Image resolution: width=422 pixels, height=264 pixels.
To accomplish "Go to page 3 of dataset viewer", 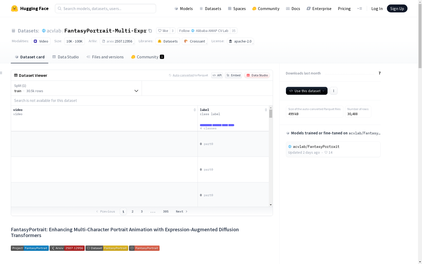I will click(142, 211).
